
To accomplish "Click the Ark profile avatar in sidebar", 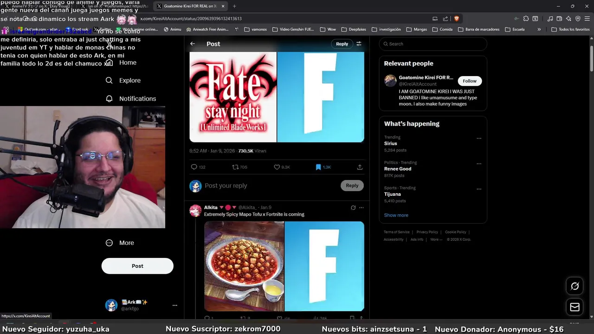I will point(111,305).
